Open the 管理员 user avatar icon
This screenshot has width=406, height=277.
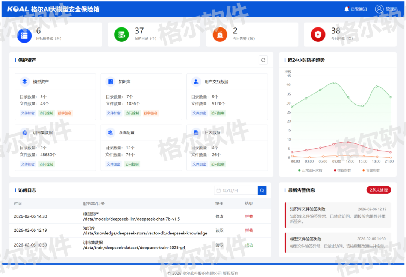point(379,9)
